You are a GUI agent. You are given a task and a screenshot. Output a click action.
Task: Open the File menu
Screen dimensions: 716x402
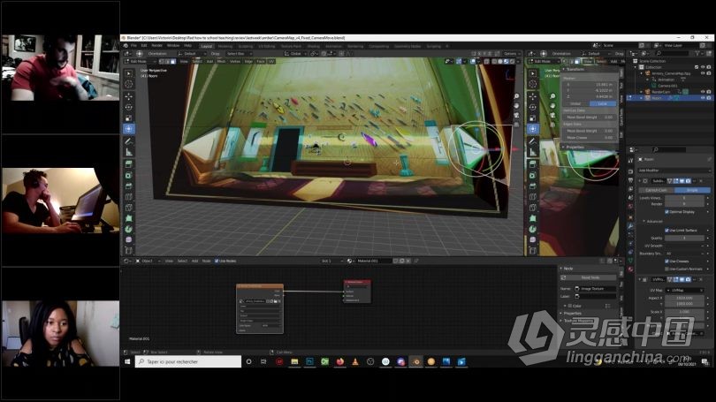pos(133,46)
